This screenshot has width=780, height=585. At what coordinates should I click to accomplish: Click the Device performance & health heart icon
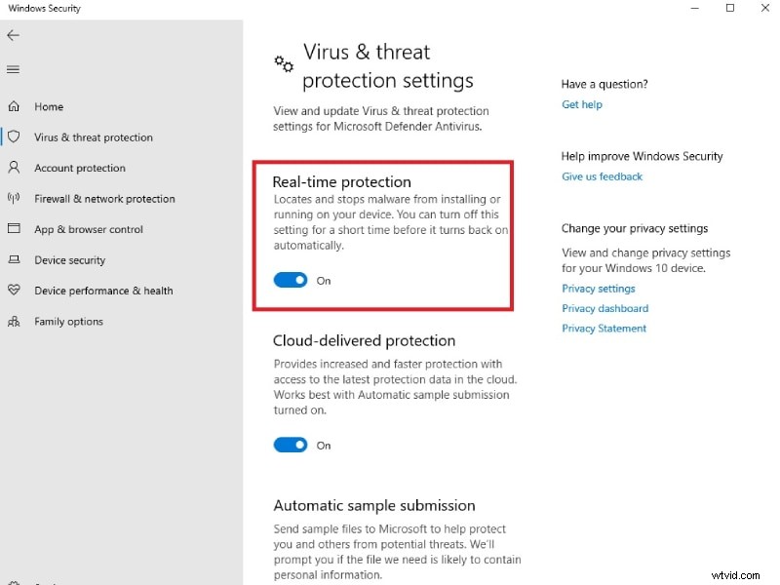tap(14, 291)
